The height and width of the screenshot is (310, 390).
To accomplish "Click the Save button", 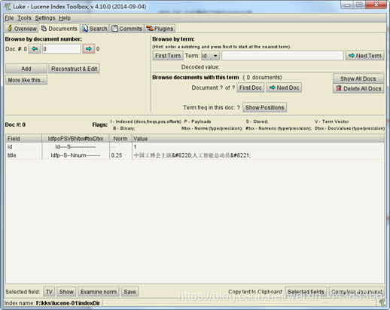I will pyautogui.click(x=129, y=292).
